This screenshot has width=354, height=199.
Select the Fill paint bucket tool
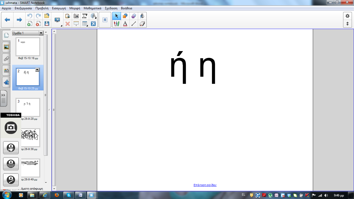pos(142,16)
